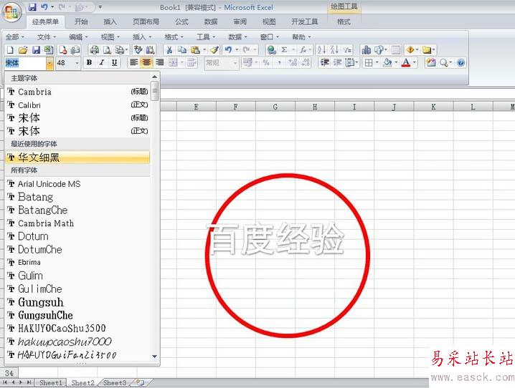Click the Zoom magnifier icon

pos(443,62)
